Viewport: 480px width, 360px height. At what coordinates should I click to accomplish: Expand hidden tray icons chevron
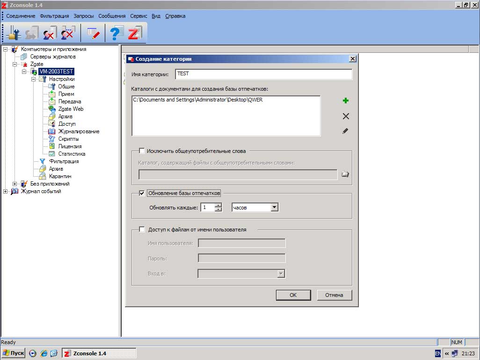447,353
